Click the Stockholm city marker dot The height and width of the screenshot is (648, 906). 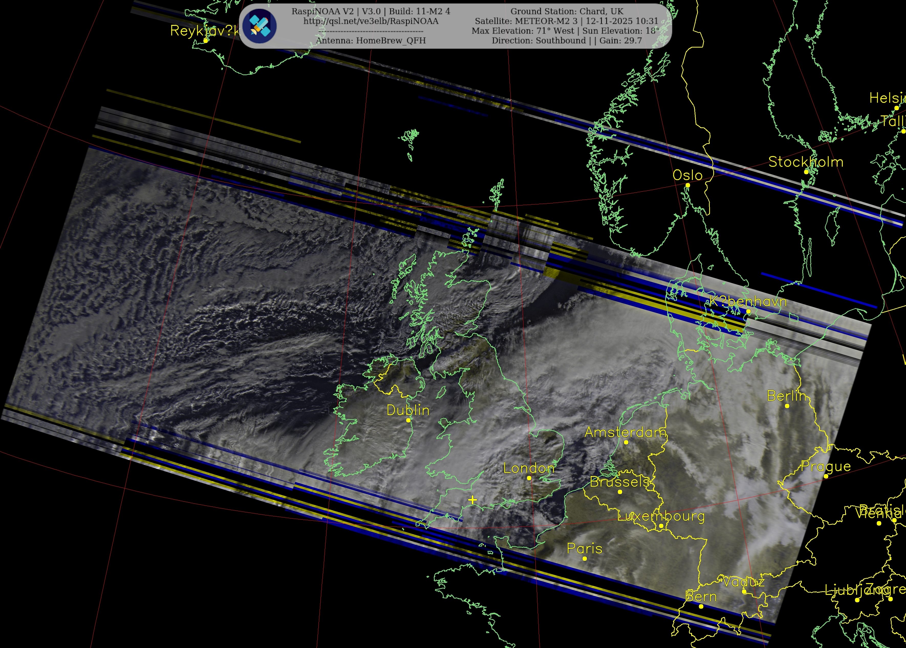pos(806,172)
